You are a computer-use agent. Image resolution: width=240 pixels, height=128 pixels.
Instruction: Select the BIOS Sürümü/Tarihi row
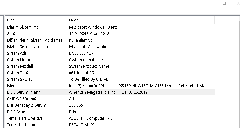coord(24,92)
